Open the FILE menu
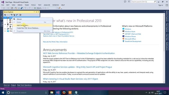The image size is (169, 95). tap(3, 5)
